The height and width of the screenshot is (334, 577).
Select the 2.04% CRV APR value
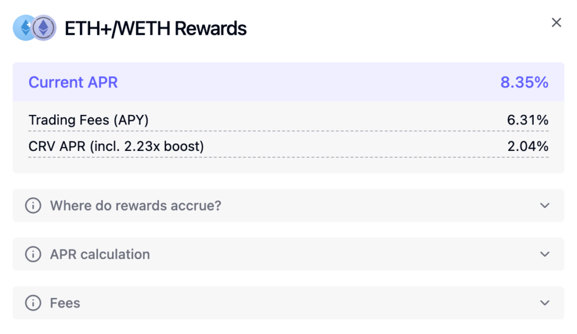pos(527,146)
